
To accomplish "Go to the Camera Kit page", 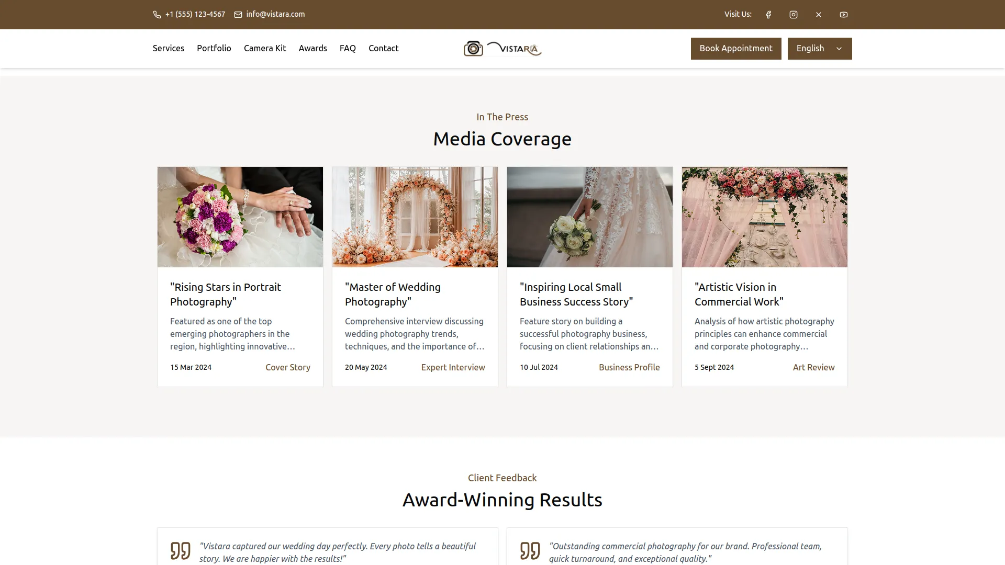I will [264, 48].
